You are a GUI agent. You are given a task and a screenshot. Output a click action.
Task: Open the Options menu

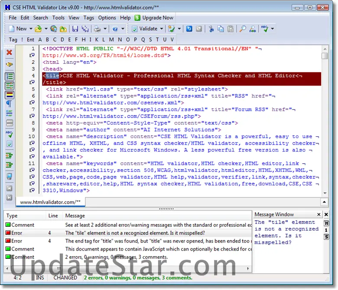tap(107, 18)
